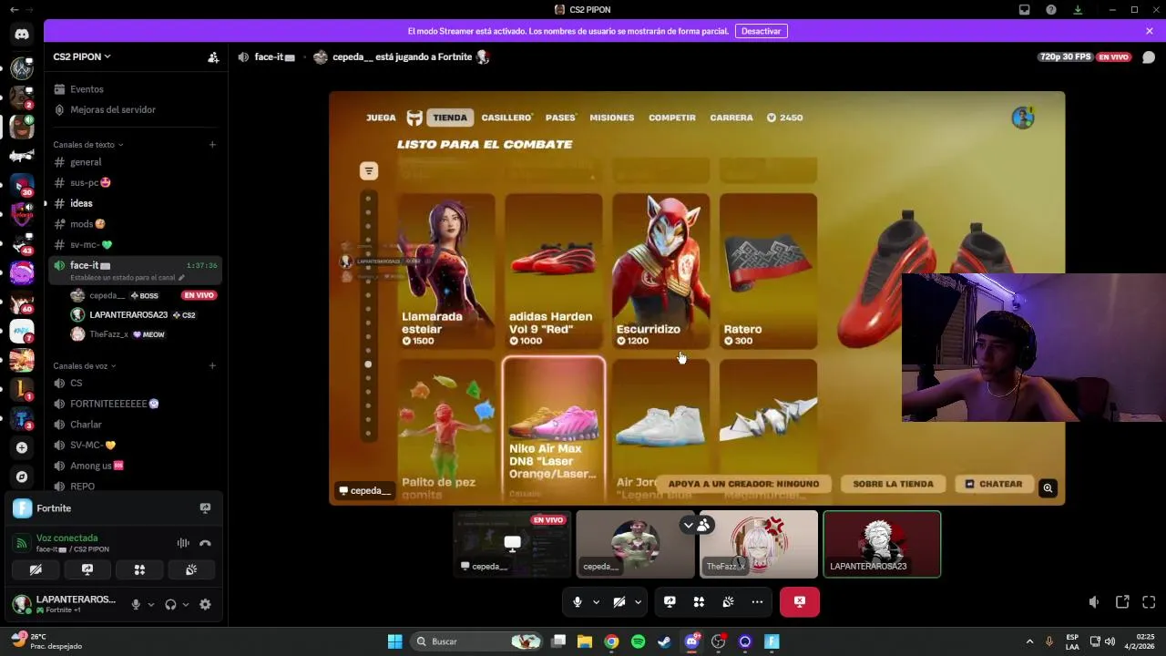This screenshot has height=656, width=1166.
Task: Show hidden system tray icons
Action: (1029, 641)
